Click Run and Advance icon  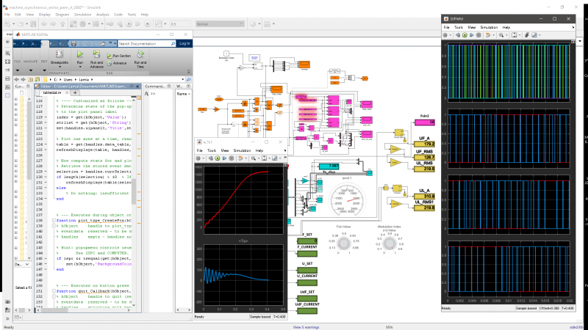[x=96, y=54]
